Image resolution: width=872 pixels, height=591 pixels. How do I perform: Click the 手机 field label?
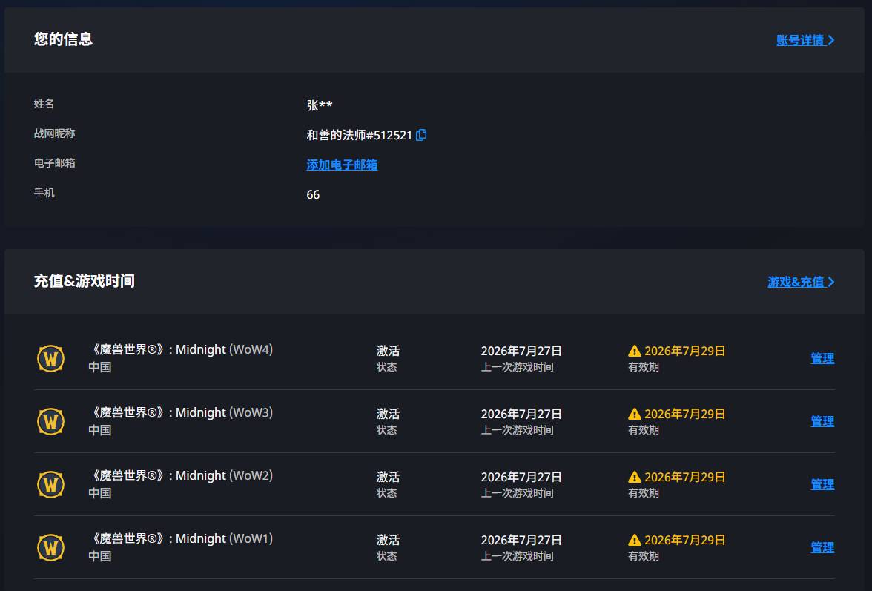(44, 193)
